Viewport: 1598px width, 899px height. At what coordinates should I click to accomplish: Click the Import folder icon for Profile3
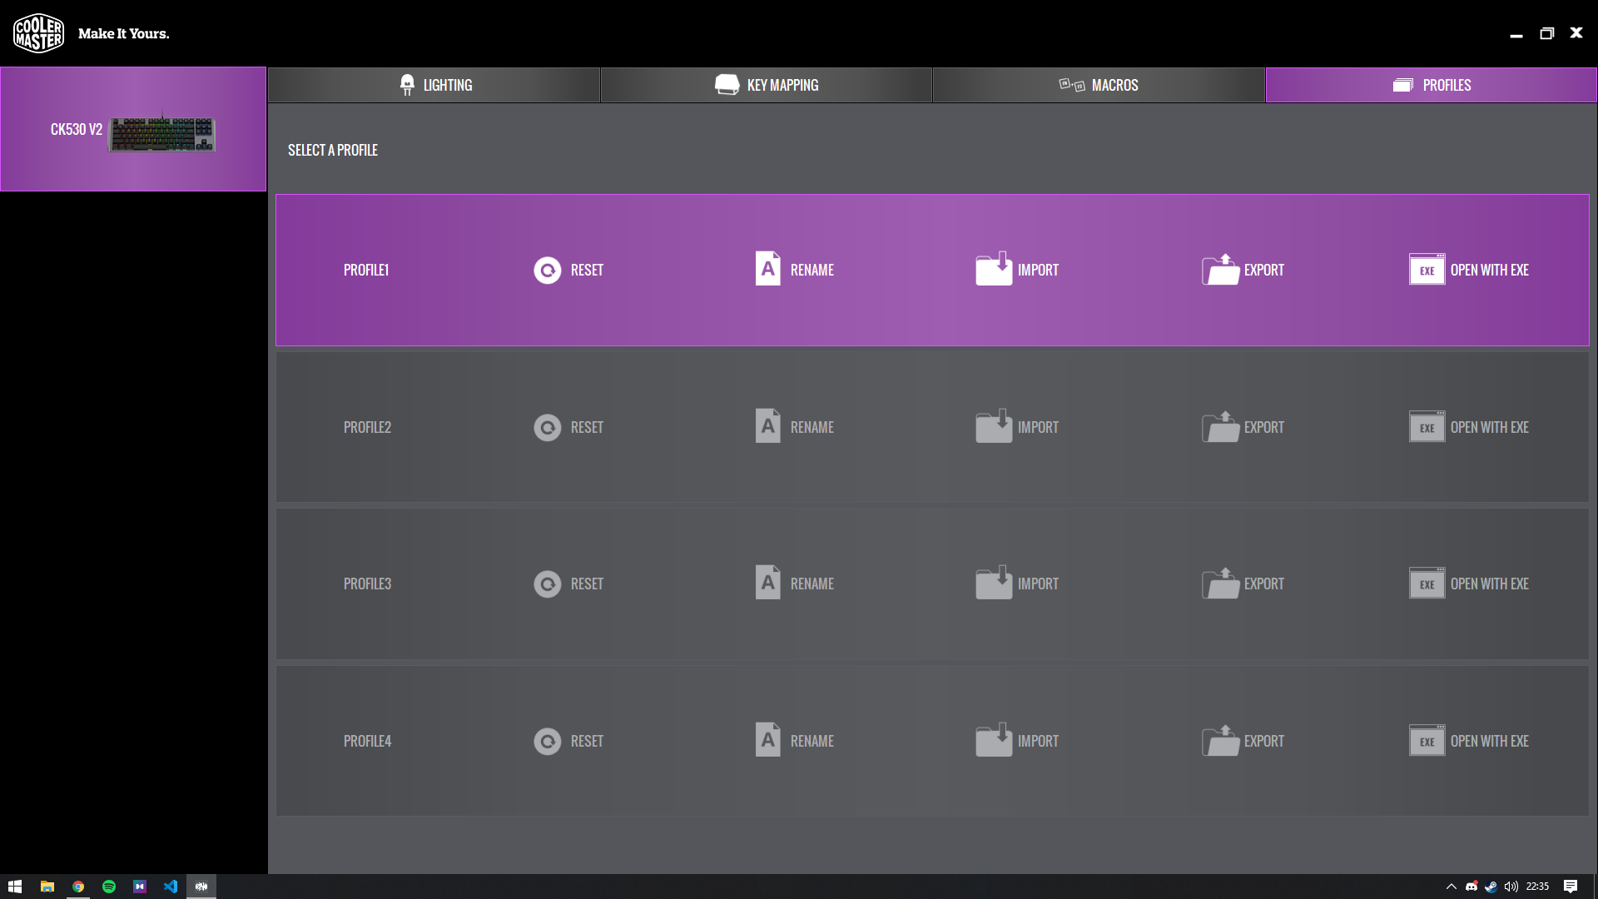(994, 584)
